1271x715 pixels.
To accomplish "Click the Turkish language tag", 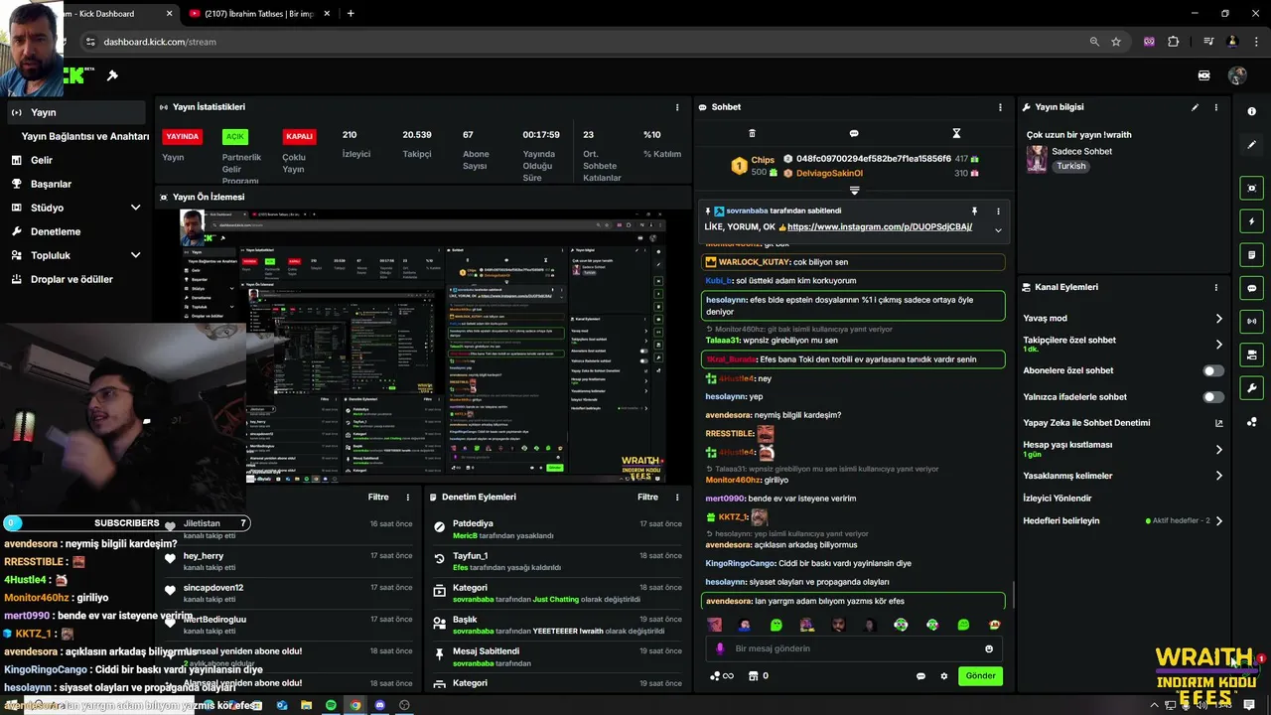I will click(x=1071, y=166).
